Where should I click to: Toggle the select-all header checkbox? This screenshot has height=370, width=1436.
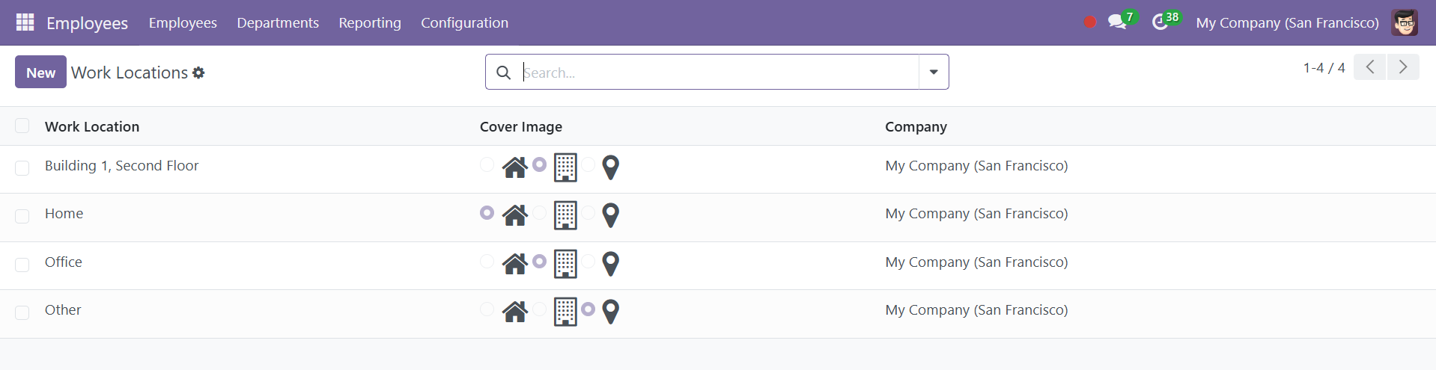(x=22, y=126)
